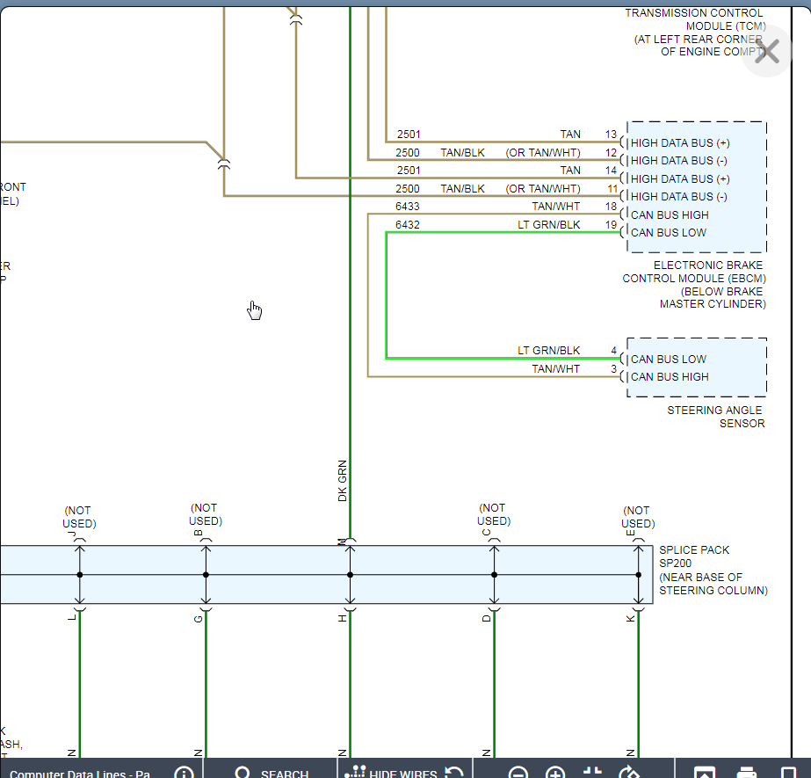Click the Steering Angle Sensor component box
Viewport: 811px width, 778px height.
696,367
